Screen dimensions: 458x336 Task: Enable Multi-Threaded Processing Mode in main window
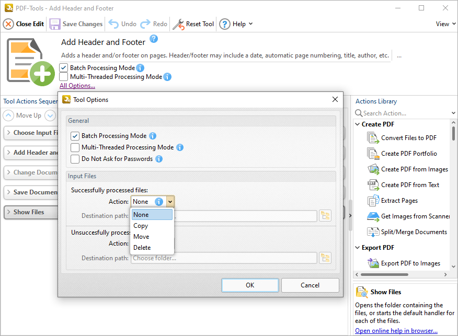(x=63, y=77)
